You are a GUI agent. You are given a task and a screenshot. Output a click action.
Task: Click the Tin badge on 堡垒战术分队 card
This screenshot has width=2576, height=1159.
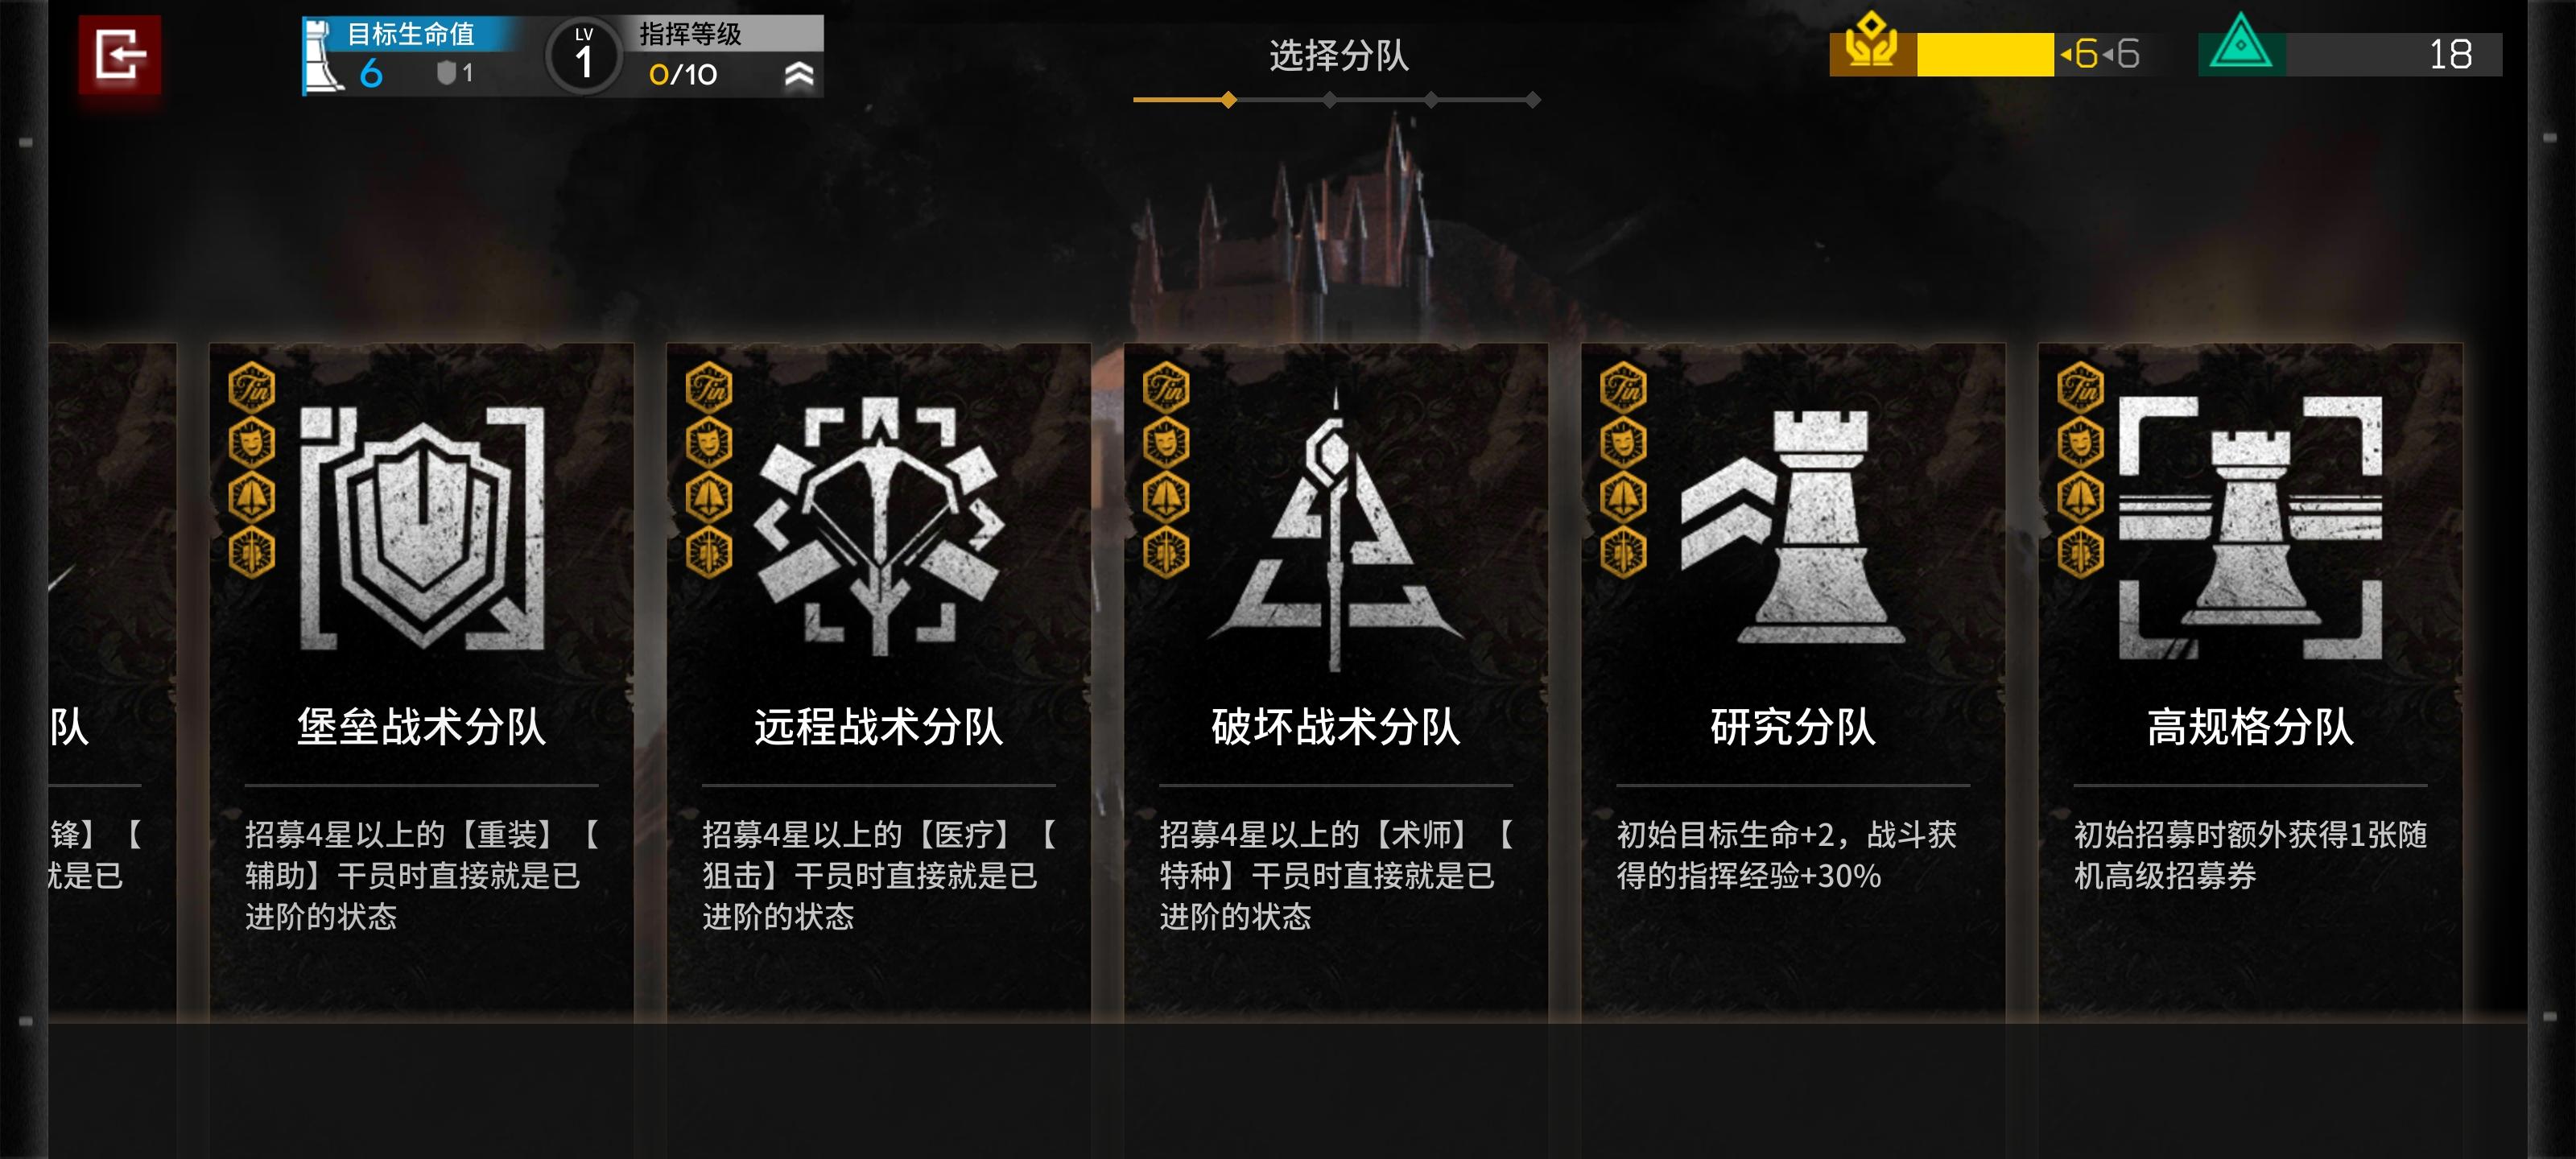tap(251, 388)
